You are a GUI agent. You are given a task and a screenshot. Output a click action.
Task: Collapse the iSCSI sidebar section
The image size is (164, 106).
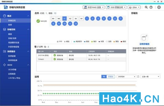coord(28,65)
